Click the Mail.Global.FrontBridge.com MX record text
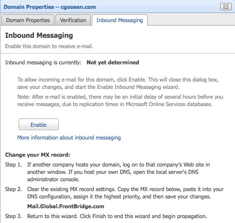 coord(66,206)
